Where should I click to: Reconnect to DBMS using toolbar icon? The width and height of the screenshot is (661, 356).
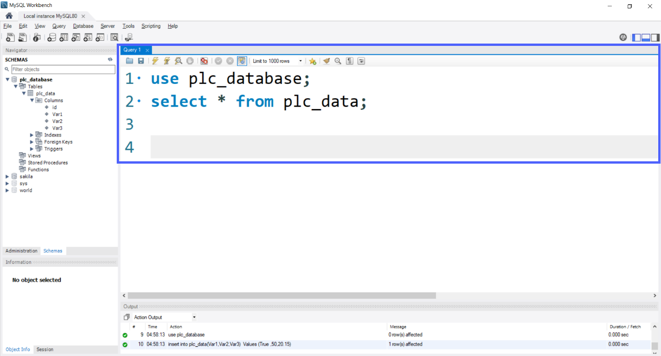pos(129,38)
